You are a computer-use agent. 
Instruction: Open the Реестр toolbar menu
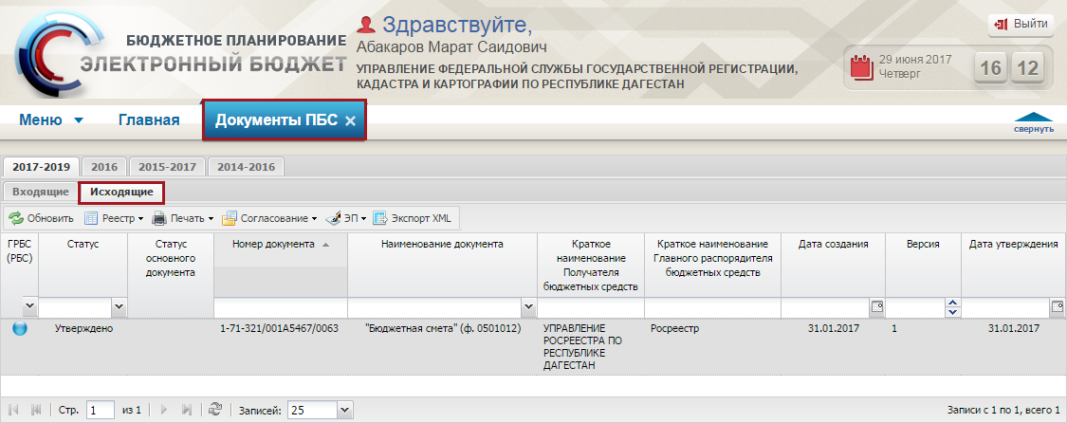pyautogui.click(x=114, y=218)
